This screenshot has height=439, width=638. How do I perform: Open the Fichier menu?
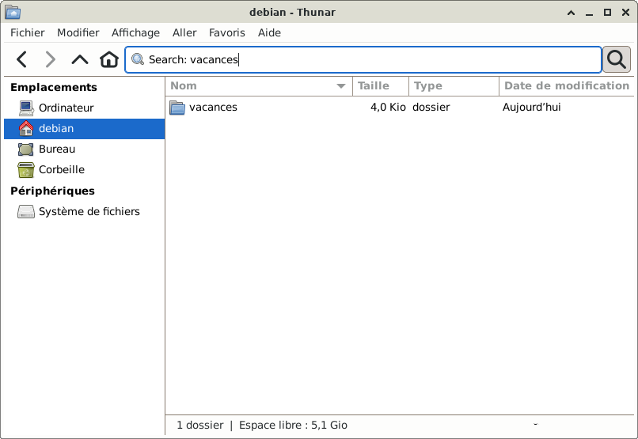pos(27,32)
